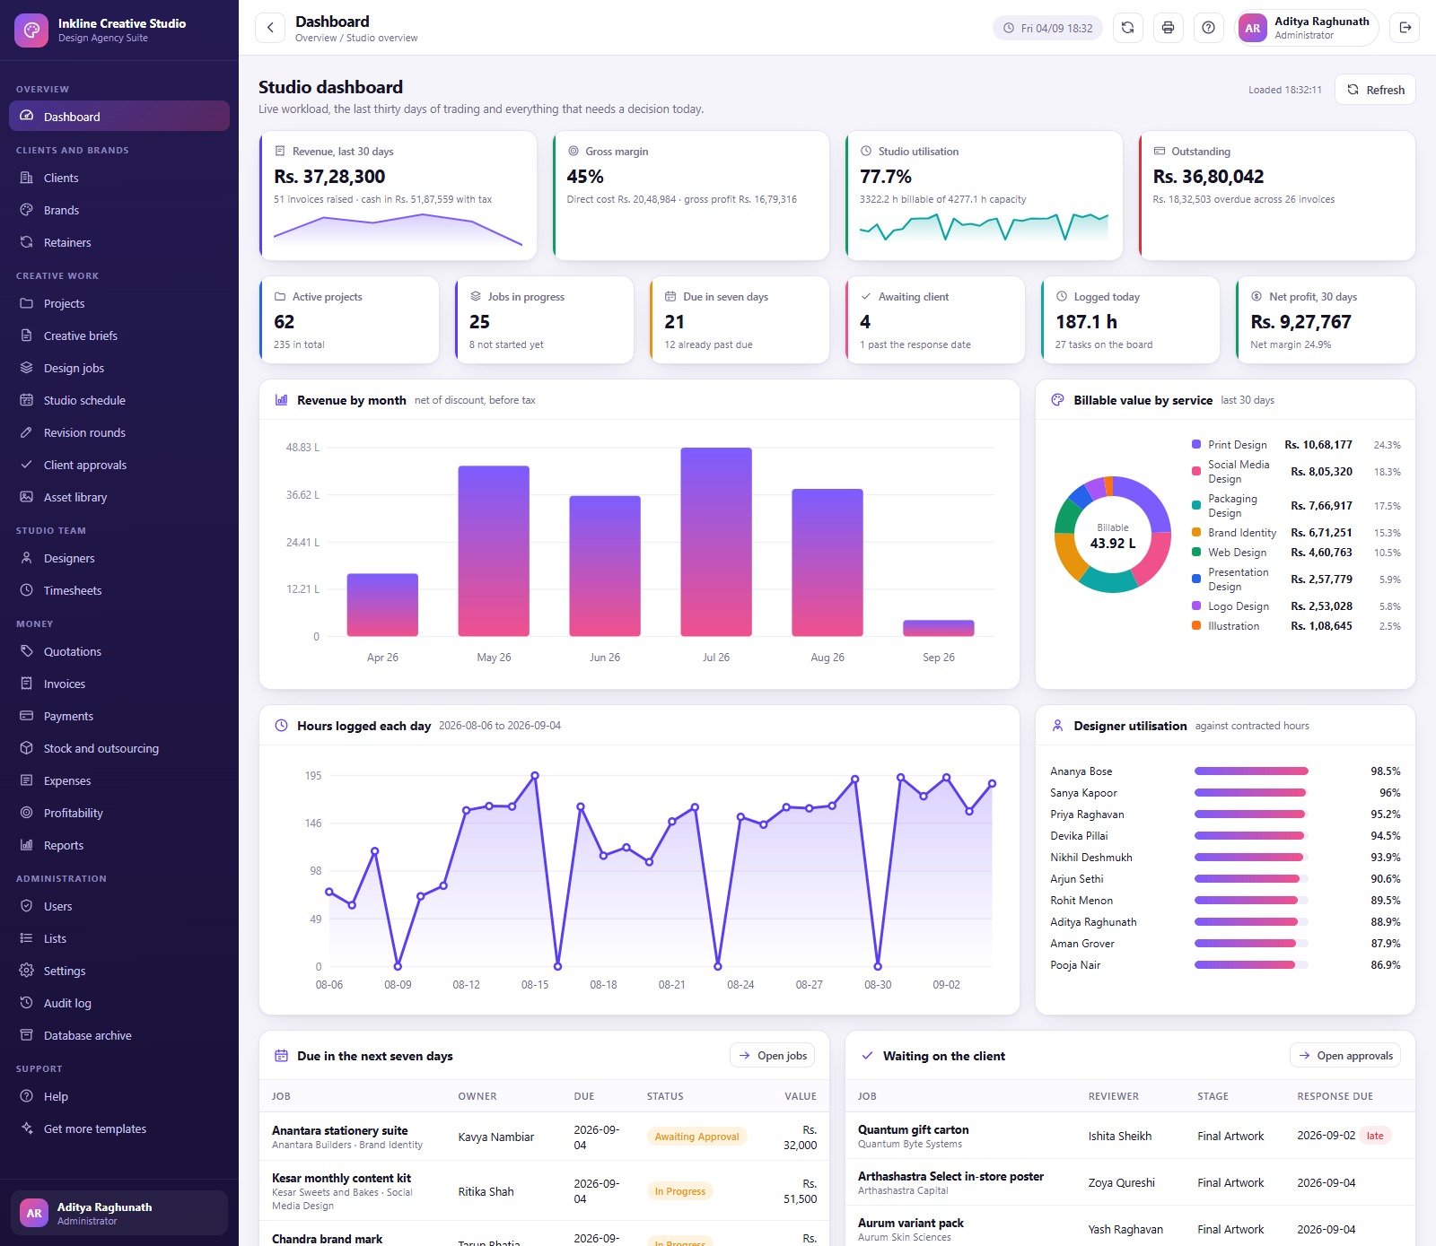Click the back arrow icon in header
1436x1246 pixels.
[270, 28]
